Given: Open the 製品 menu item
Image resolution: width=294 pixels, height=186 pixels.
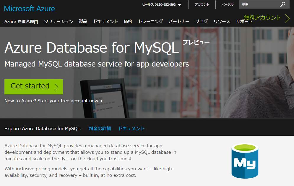Looking at the screenshot, I should [x=83, y=22].
